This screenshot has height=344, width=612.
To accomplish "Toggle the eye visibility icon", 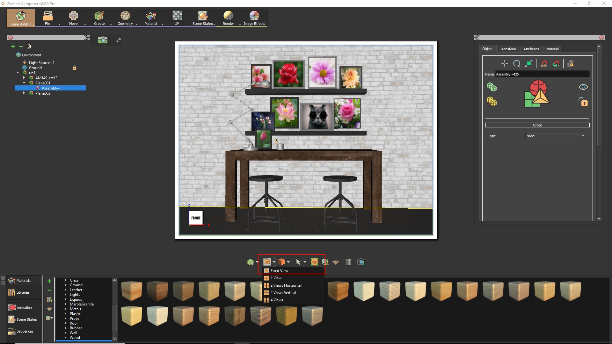I will point(583,87).
